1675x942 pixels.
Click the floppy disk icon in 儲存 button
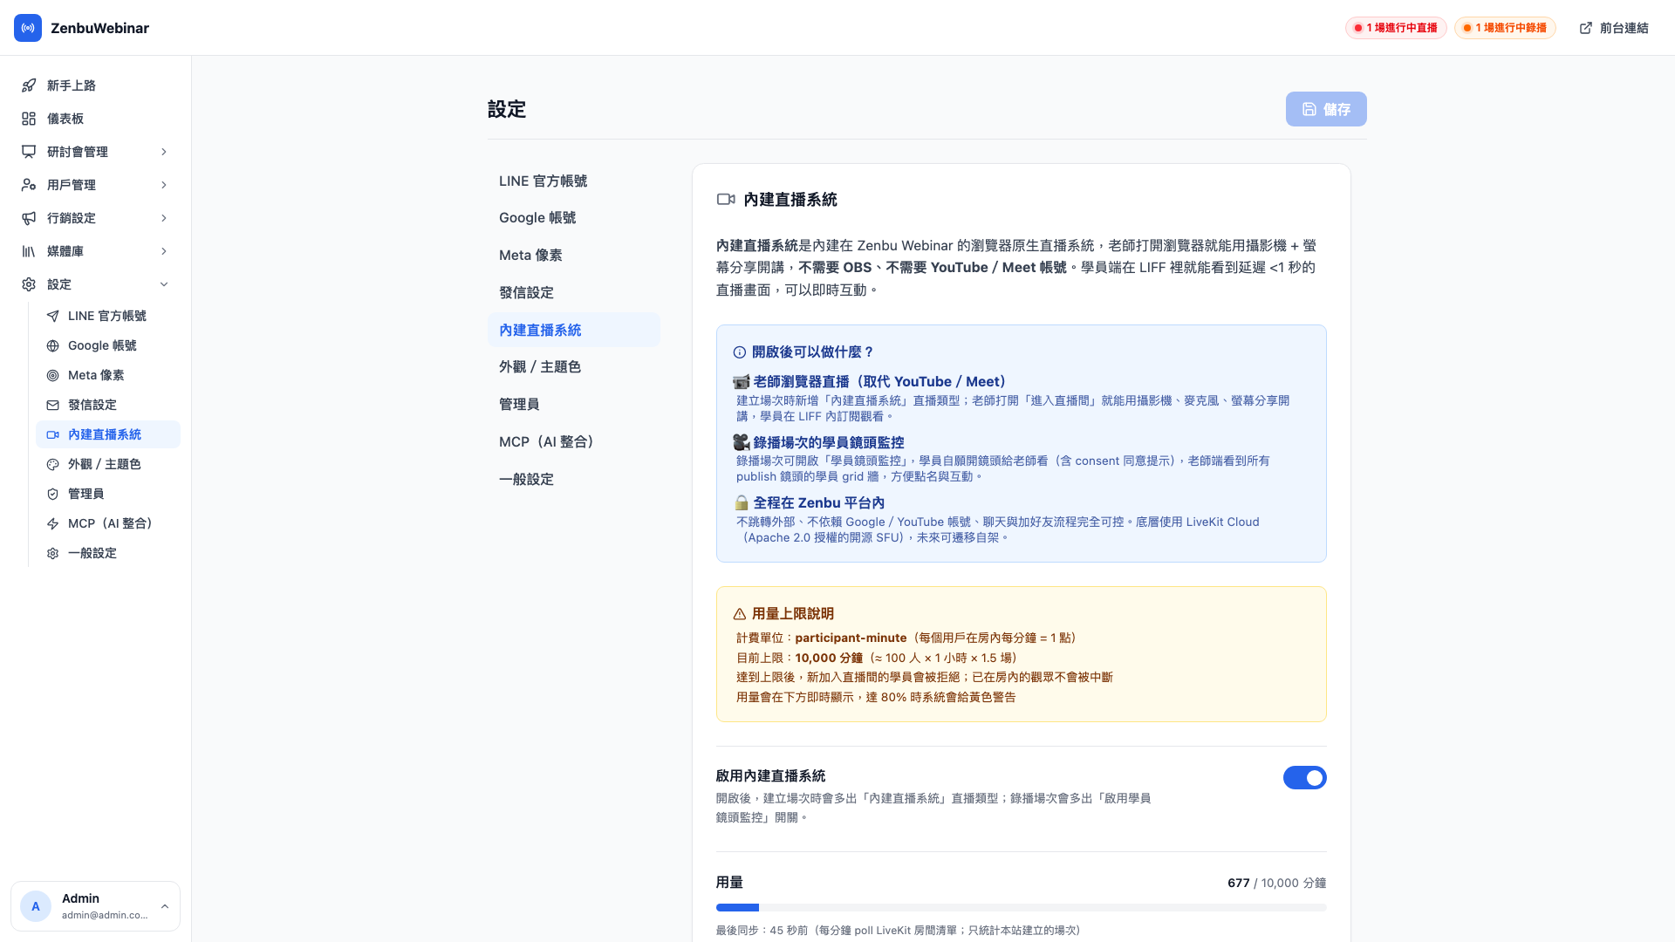(1309, 109)
